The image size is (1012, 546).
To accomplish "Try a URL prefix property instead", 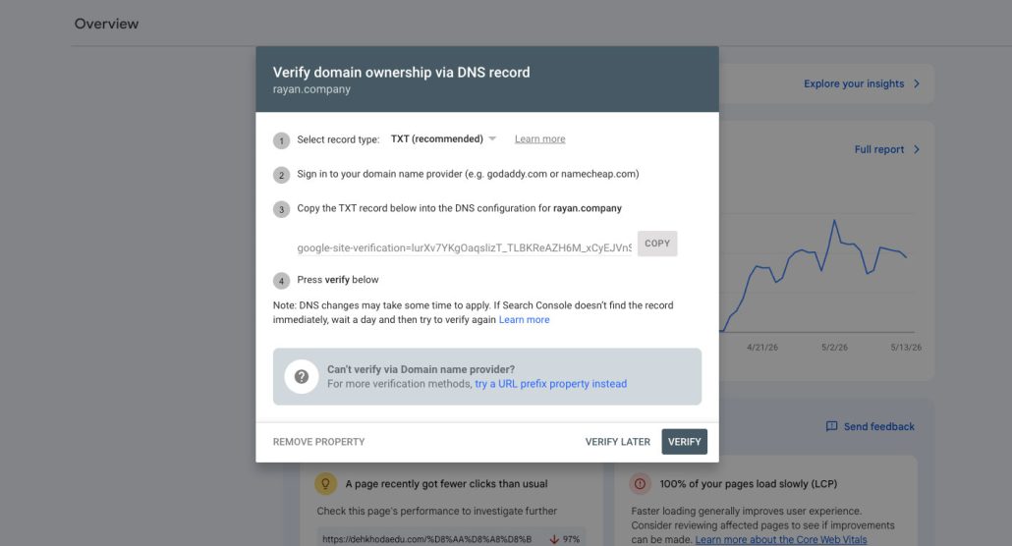I will pyautogui.click(x=550, y=383).
